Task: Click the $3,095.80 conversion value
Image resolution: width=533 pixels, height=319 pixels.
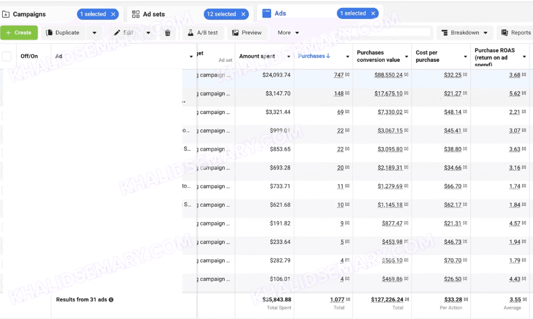Action: point(390,149)
